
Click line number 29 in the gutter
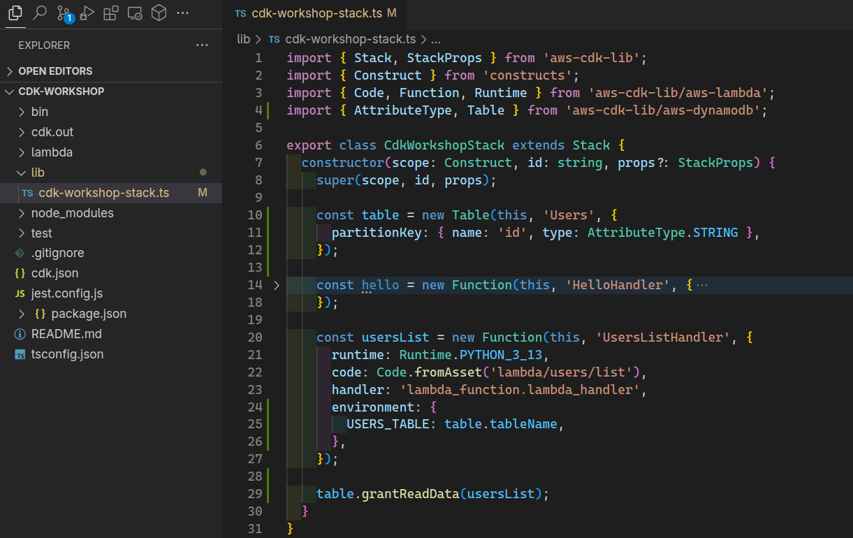point(255,495)
